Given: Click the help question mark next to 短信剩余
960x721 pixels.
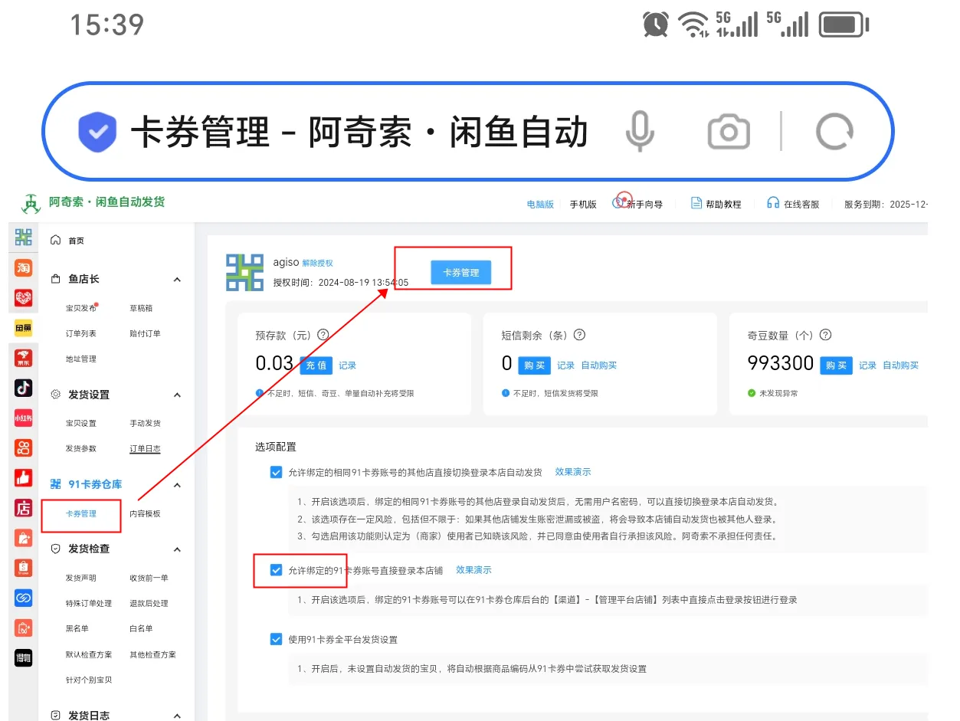Looking at the screenshot, I should click(579, 335).
